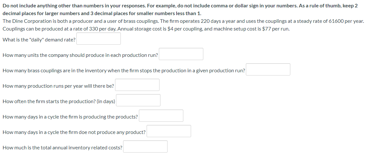Click the 'How many units the company should produce' question
Viewport: 377px width, 159px height.
80,55
